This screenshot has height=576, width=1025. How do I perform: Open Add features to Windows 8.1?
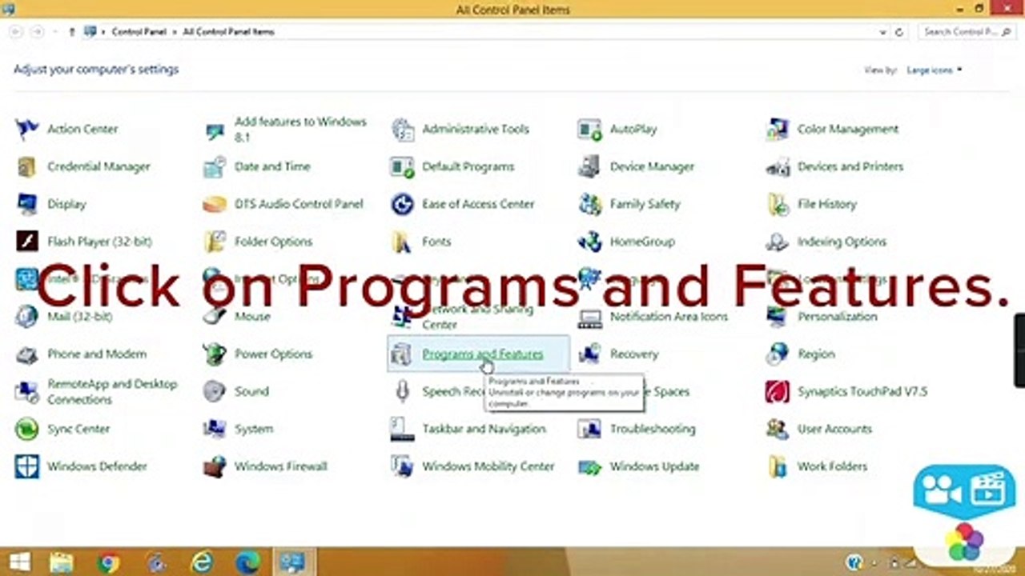click(x=300, y=129)
